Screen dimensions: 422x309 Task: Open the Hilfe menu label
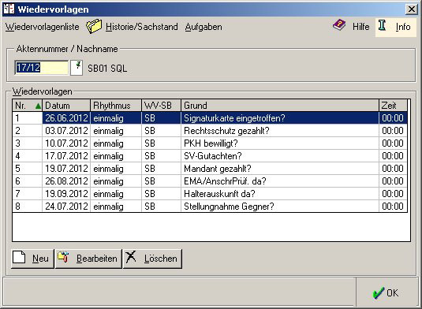[361, 27]
